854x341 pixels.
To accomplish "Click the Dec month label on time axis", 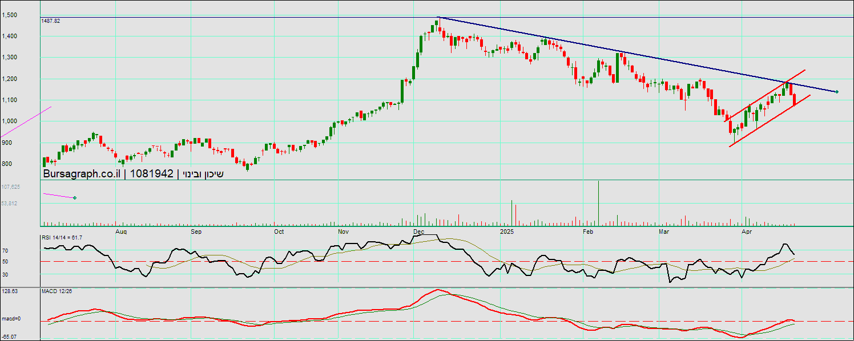I will pos(418,232).
